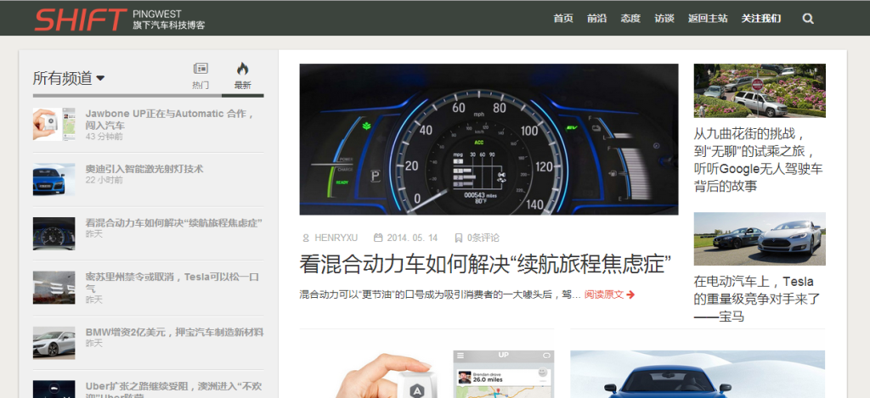Open 密苏里州禁令或取消 Tesla sidebar article
870x398 pixels.
coord(172,282)
